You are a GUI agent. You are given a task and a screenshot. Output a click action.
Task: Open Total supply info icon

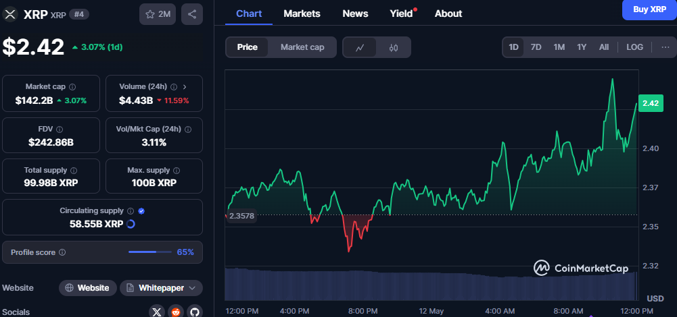pos(74,171)
